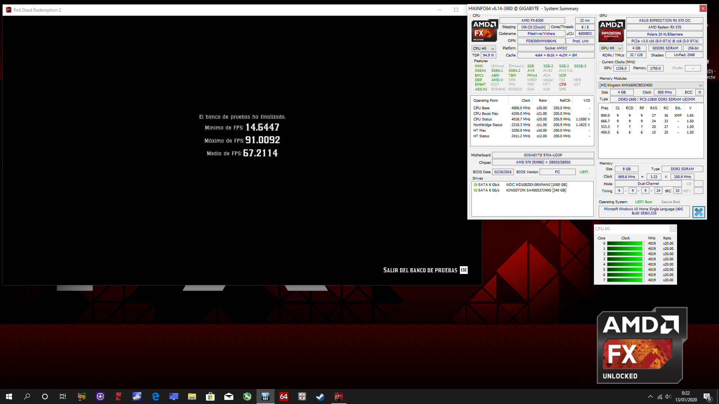Click the clock and date in the taskbar
719x404 pixels.
point(686,397)
